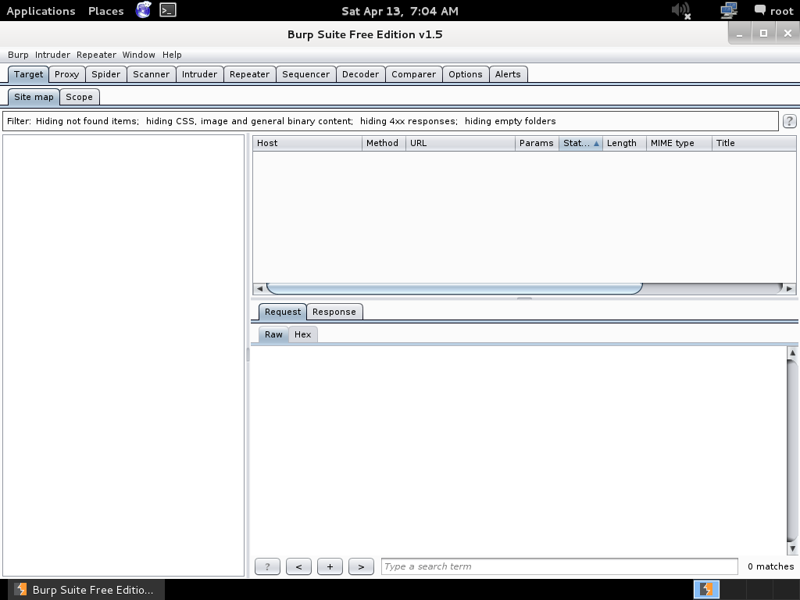Select the Site map sub-tab
Image resolution: width=800 pixels, height=600 pixels.
34,97
